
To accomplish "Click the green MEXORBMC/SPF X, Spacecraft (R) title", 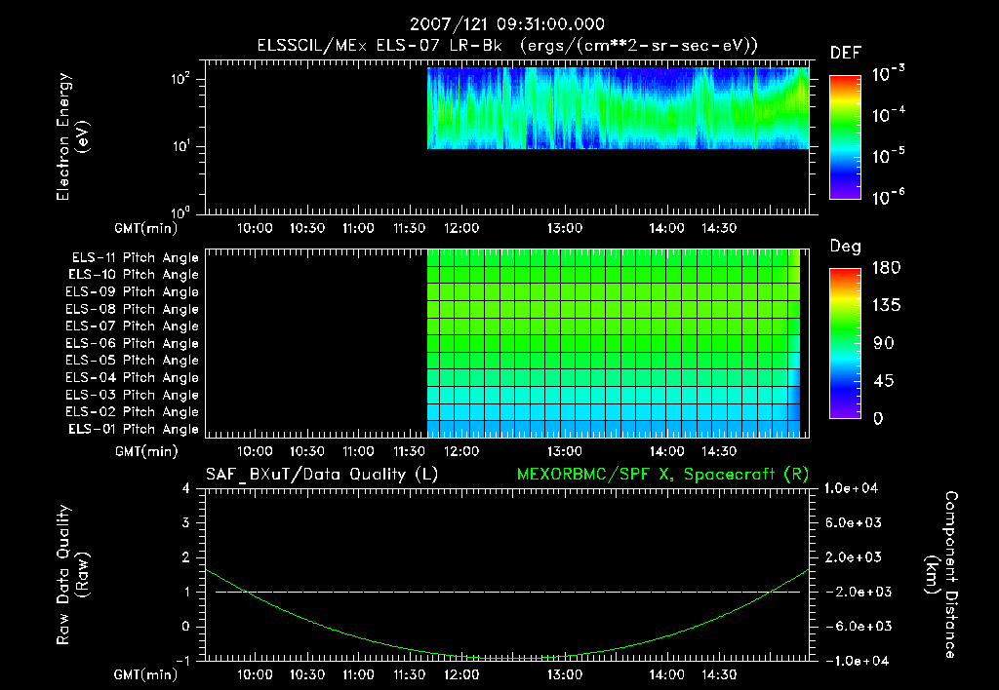I will coord(662,475).
